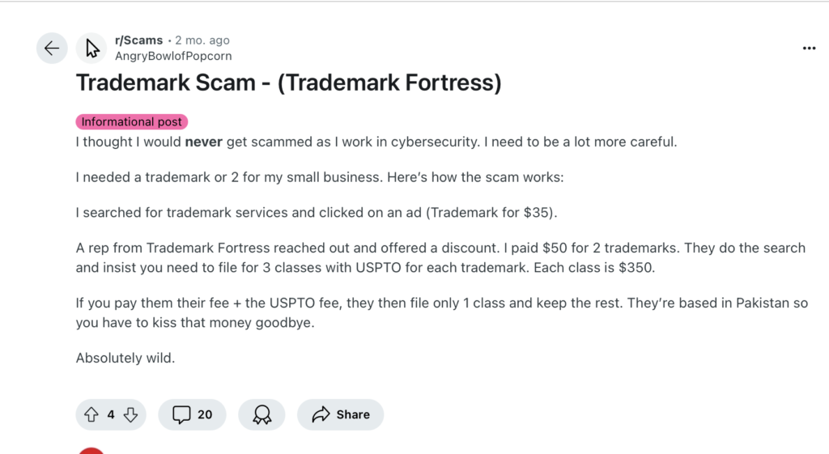Click the back arrow button
This screenshot has width=829, height=454.
click(52, 49)
